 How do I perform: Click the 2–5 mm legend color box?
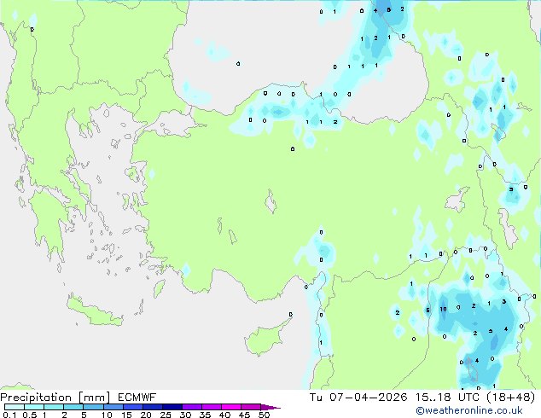coord(73,407)
